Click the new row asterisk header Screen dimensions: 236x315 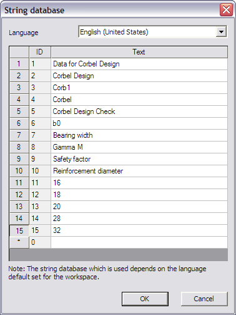[19, 242]
